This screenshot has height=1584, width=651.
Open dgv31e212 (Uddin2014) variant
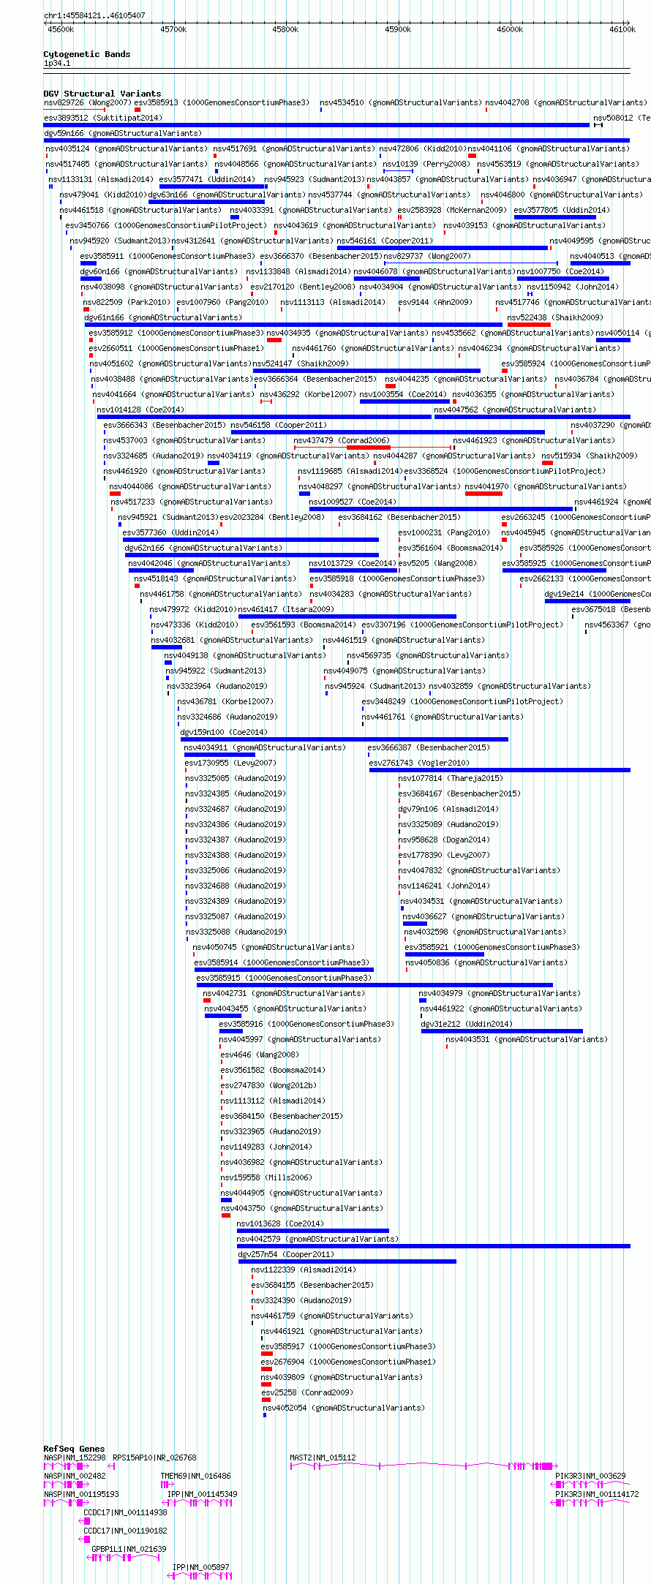(467, 1024)
